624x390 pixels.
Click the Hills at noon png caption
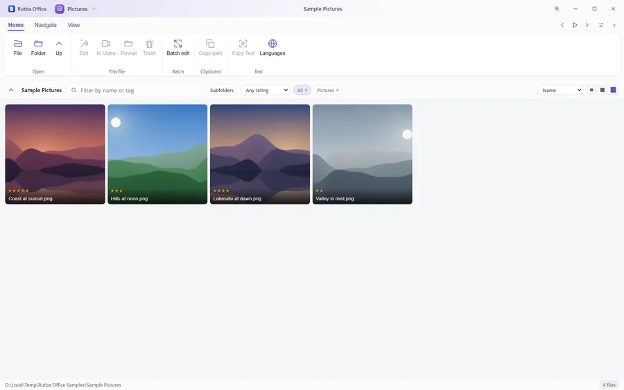pyautogui.click(x=130, y=198)
